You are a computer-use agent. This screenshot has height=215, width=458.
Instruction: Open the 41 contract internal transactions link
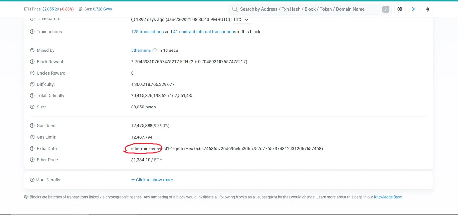(204, 32)
